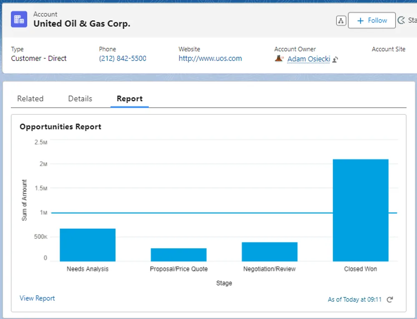Click Adam Osiecki's avatar icon
Image resolution: width=417 pixels, height=319 pixels.
coord(279,58)
